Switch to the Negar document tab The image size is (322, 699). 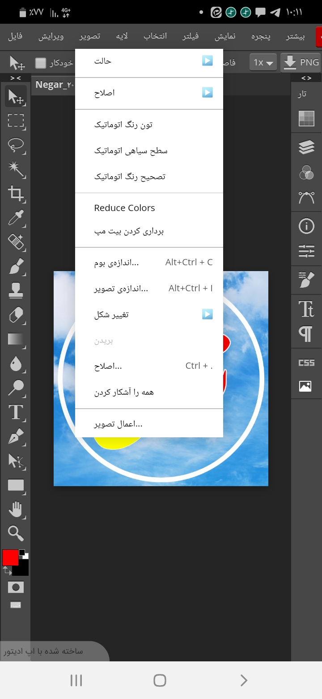[55, 85]
